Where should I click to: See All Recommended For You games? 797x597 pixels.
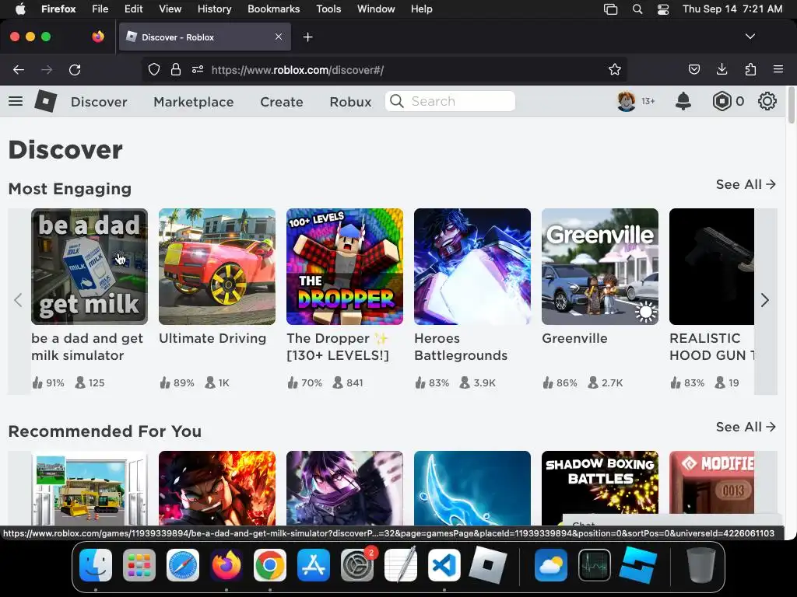pyautogui.click(x=746, y=427)
